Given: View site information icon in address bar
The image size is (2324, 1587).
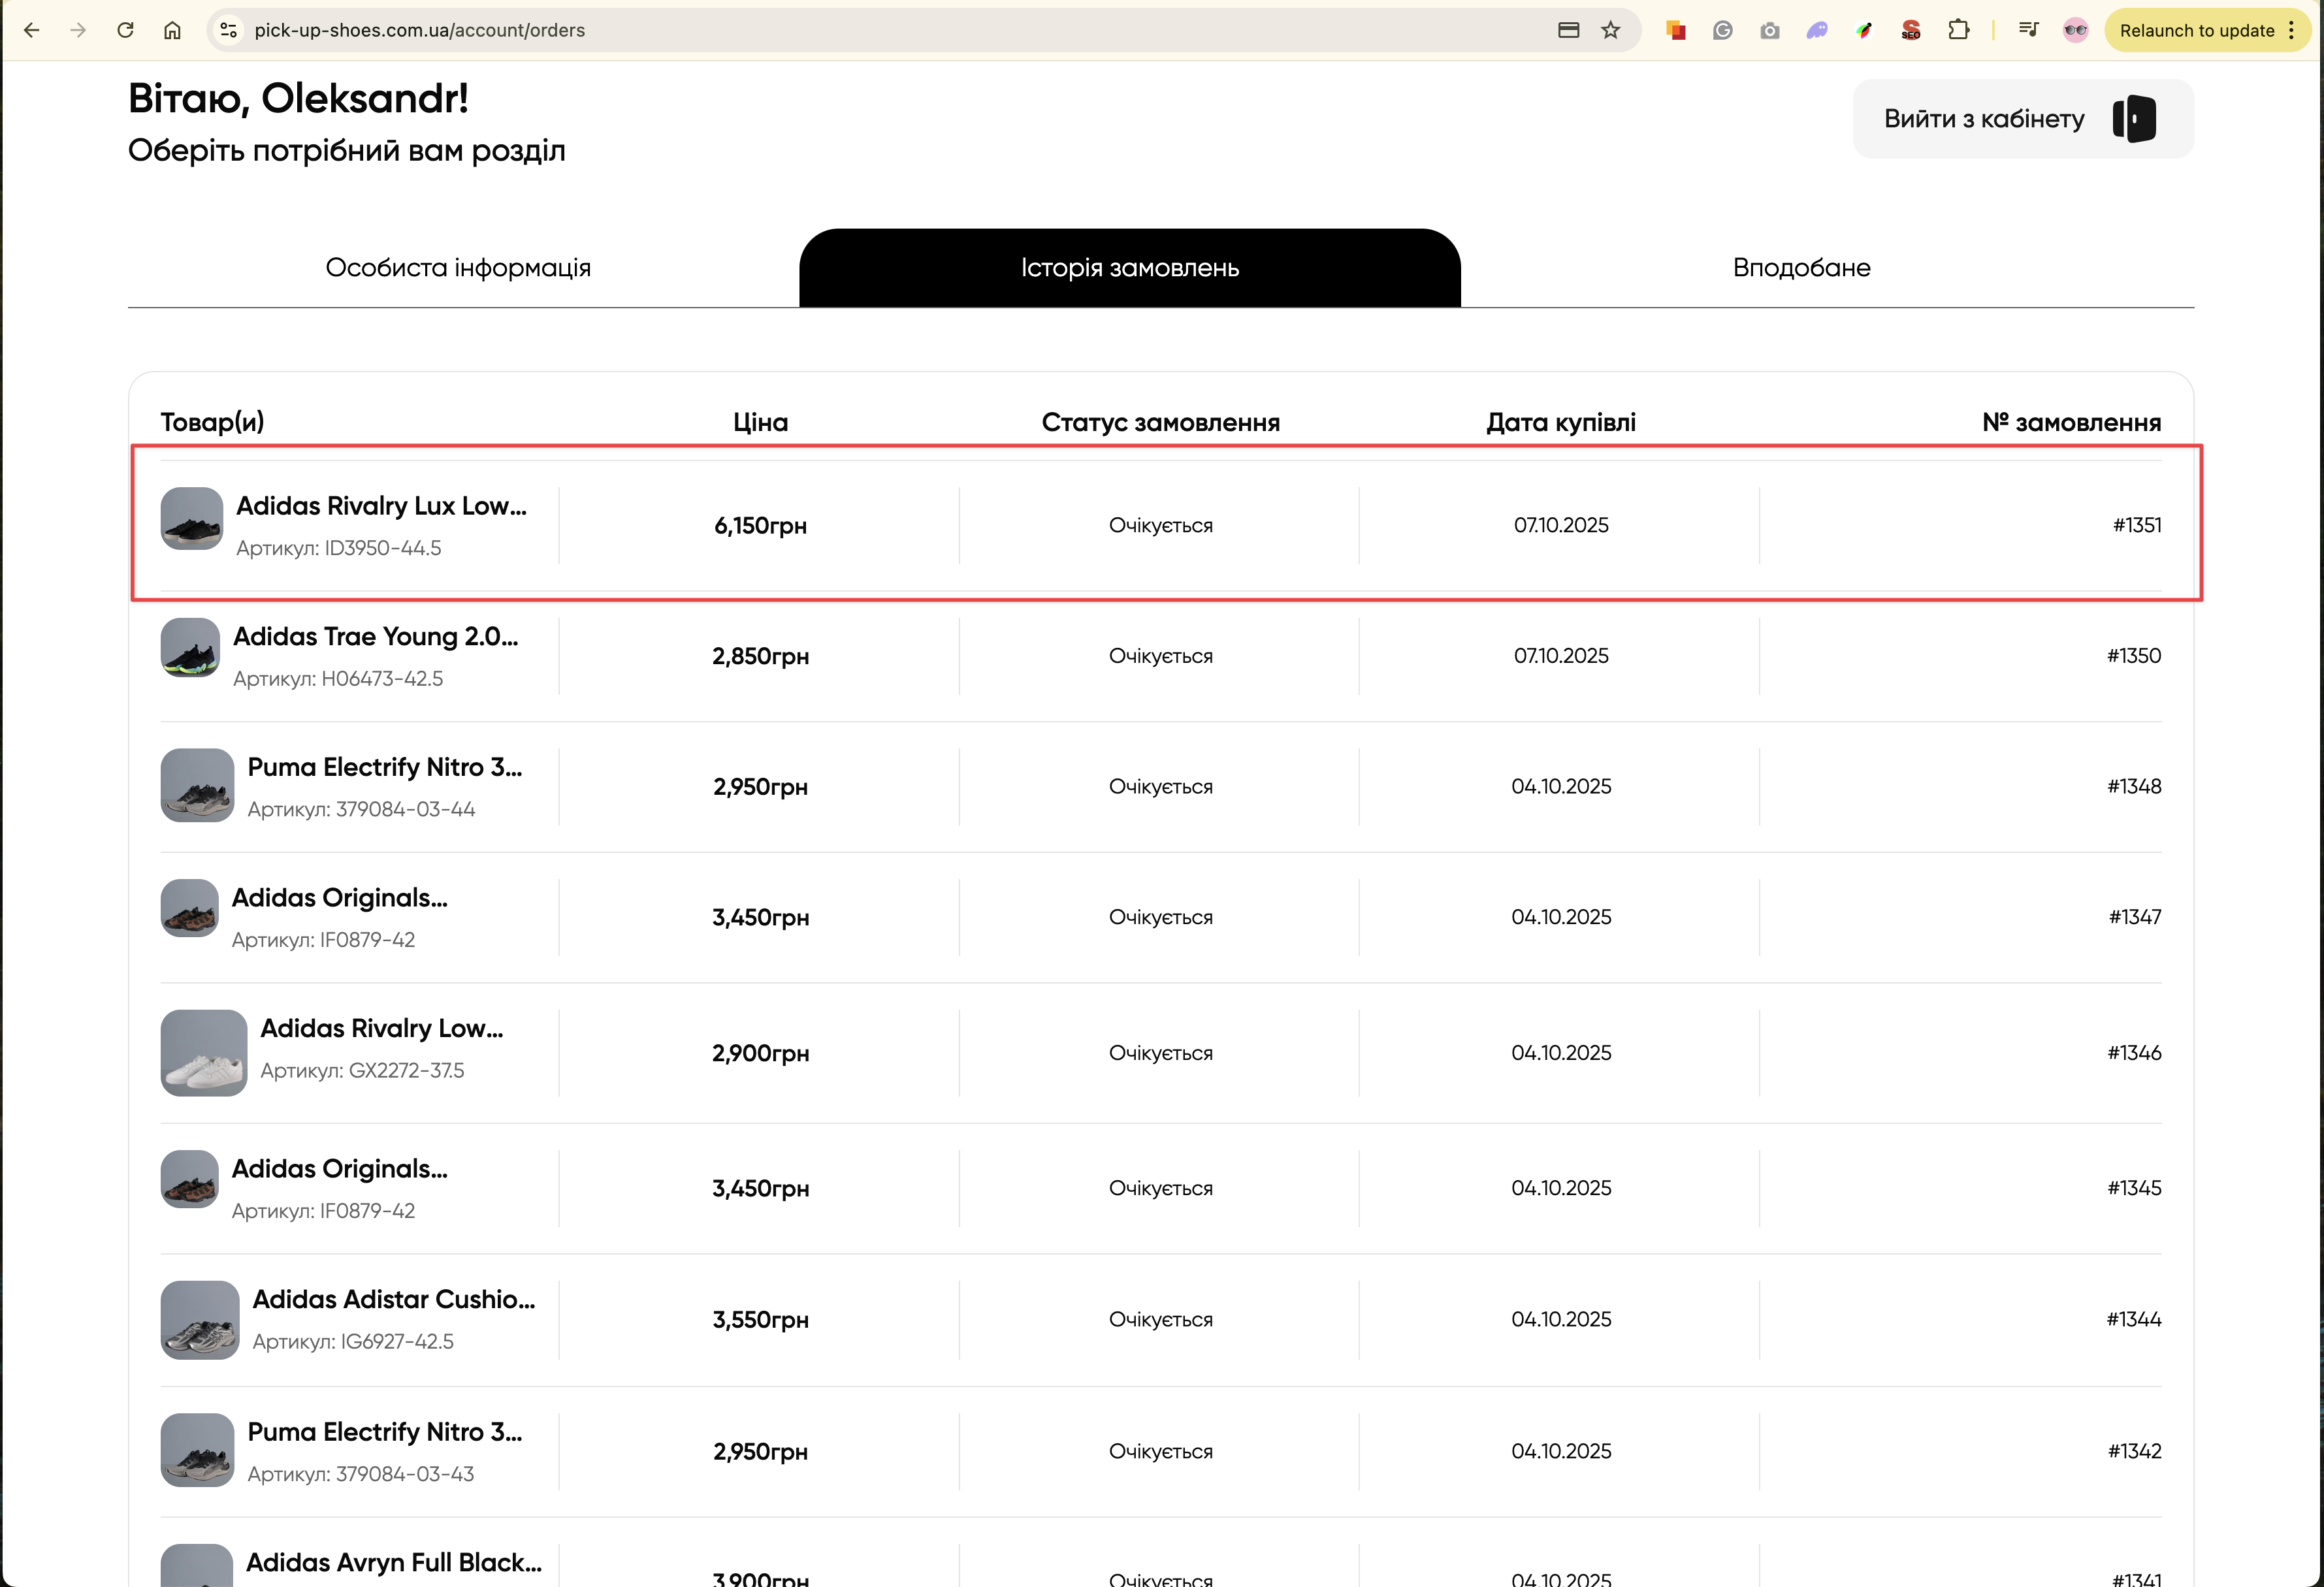Looking at the screenshot, I should [229, 30].
